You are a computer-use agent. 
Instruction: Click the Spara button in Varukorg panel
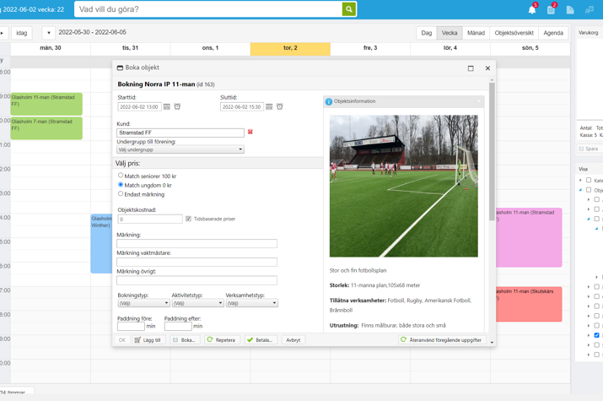click(589, 149)
